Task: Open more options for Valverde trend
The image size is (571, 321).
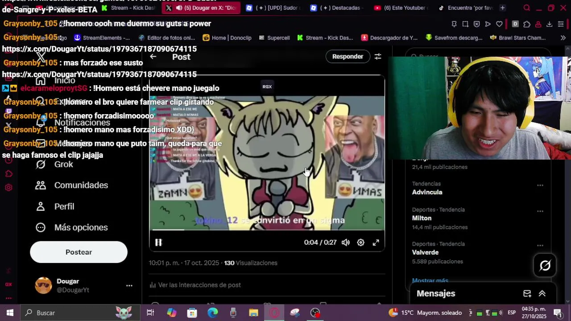Action: [540, 245]
